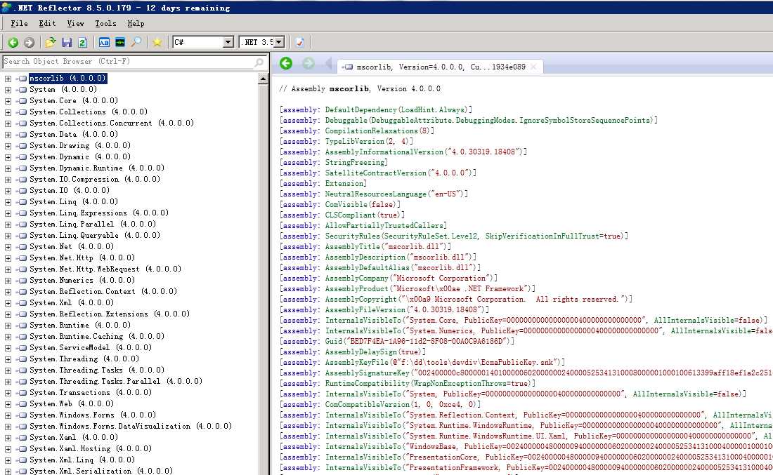Open the analyzer waveform icon

coord(119,42)
